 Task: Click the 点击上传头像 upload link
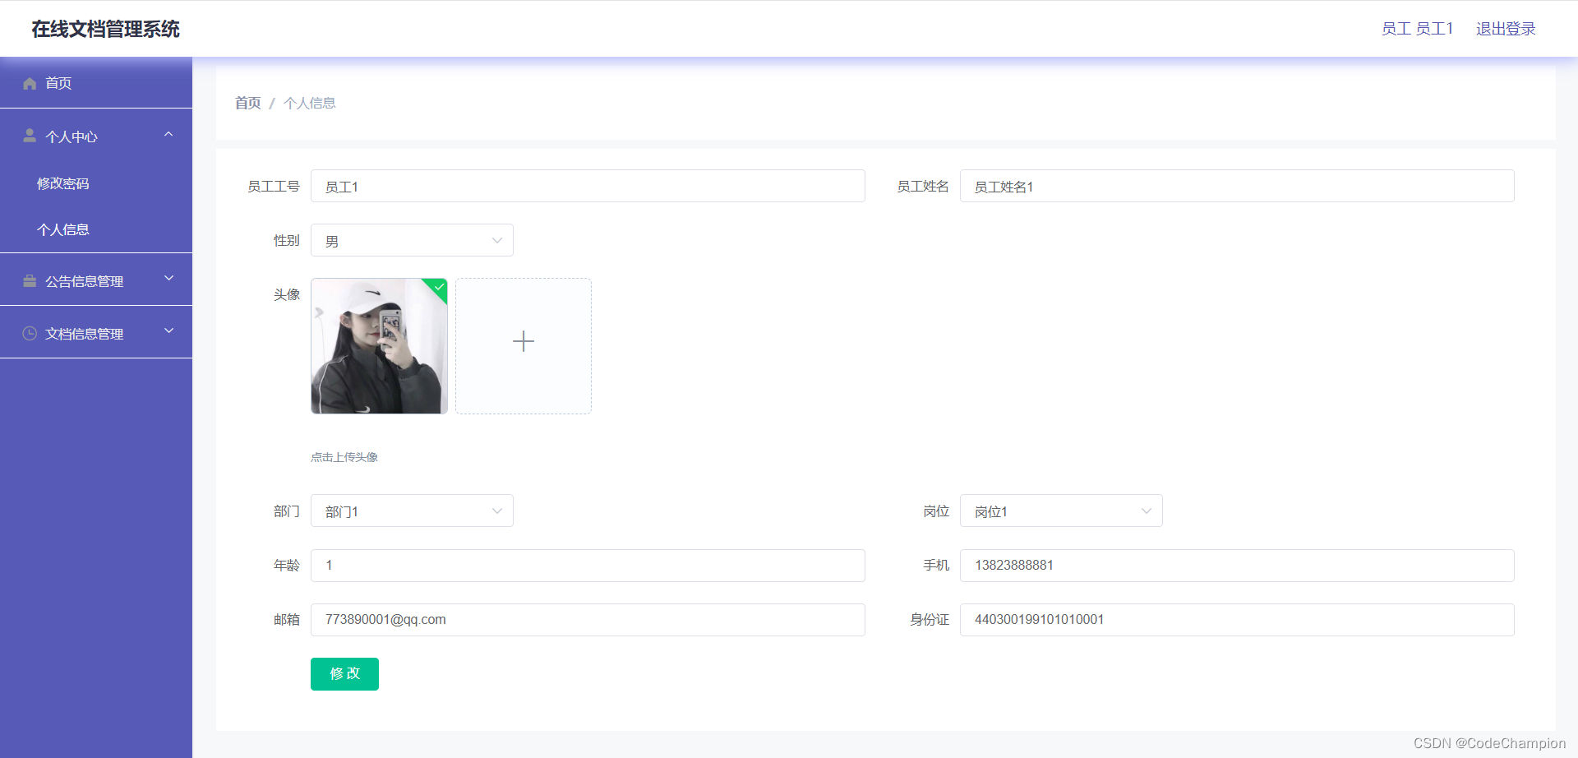(x=344, y=456)
